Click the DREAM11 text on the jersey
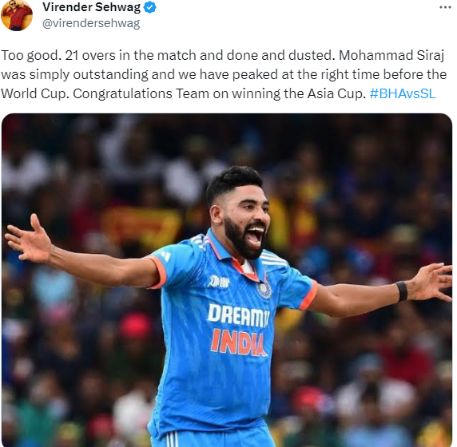The height and width of the screenshot is (447, 457). pyautogui.click(x=238, y=316)
